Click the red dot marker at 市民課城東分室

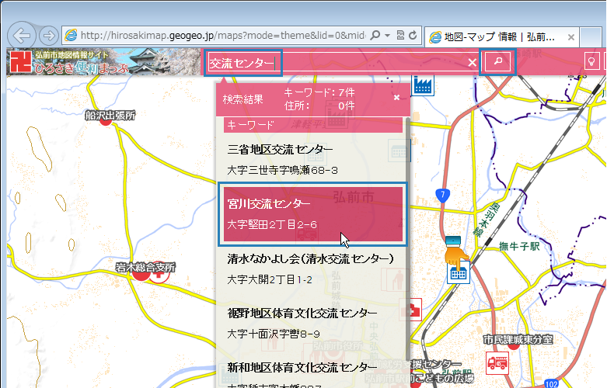coord(514,346)
